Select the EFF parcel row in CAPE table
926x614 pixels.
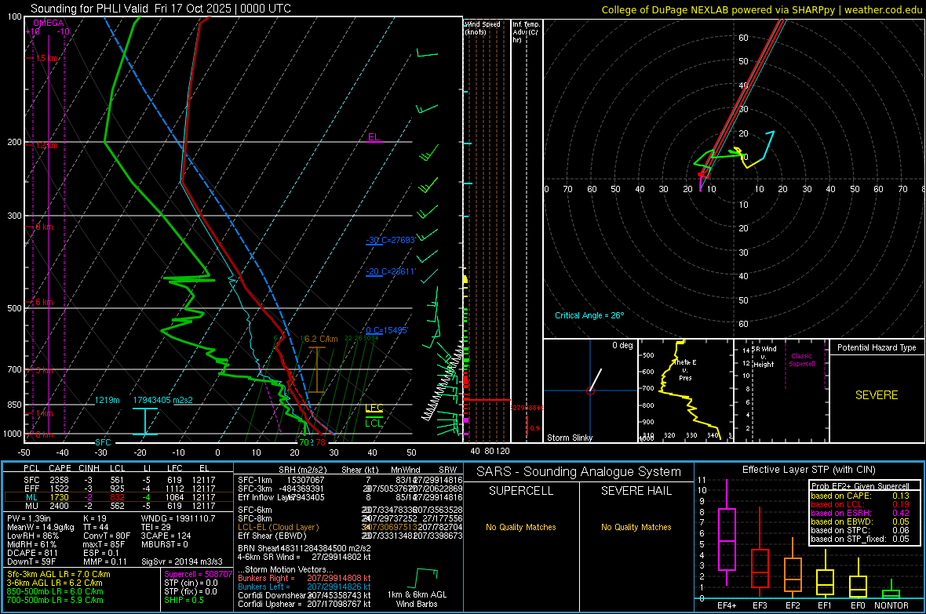pos(119,489)
